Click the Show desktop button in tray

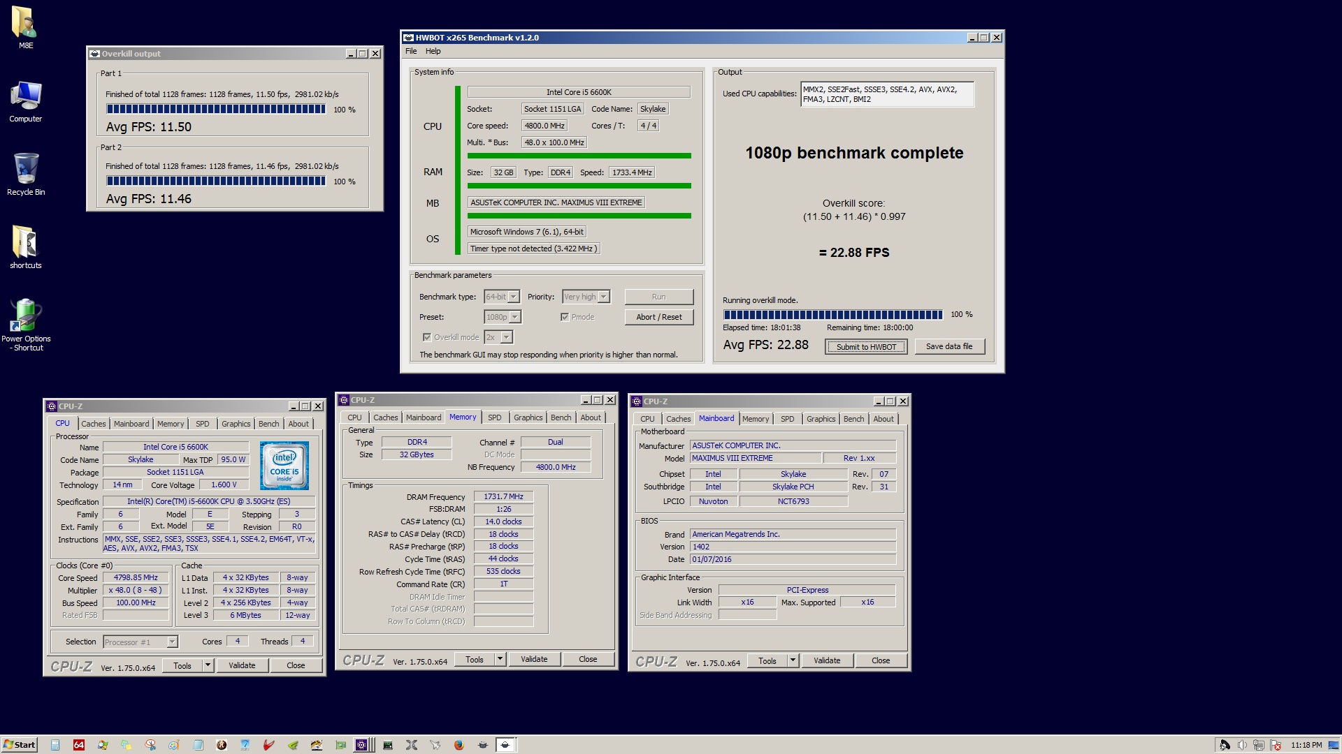pos(1334,745)
